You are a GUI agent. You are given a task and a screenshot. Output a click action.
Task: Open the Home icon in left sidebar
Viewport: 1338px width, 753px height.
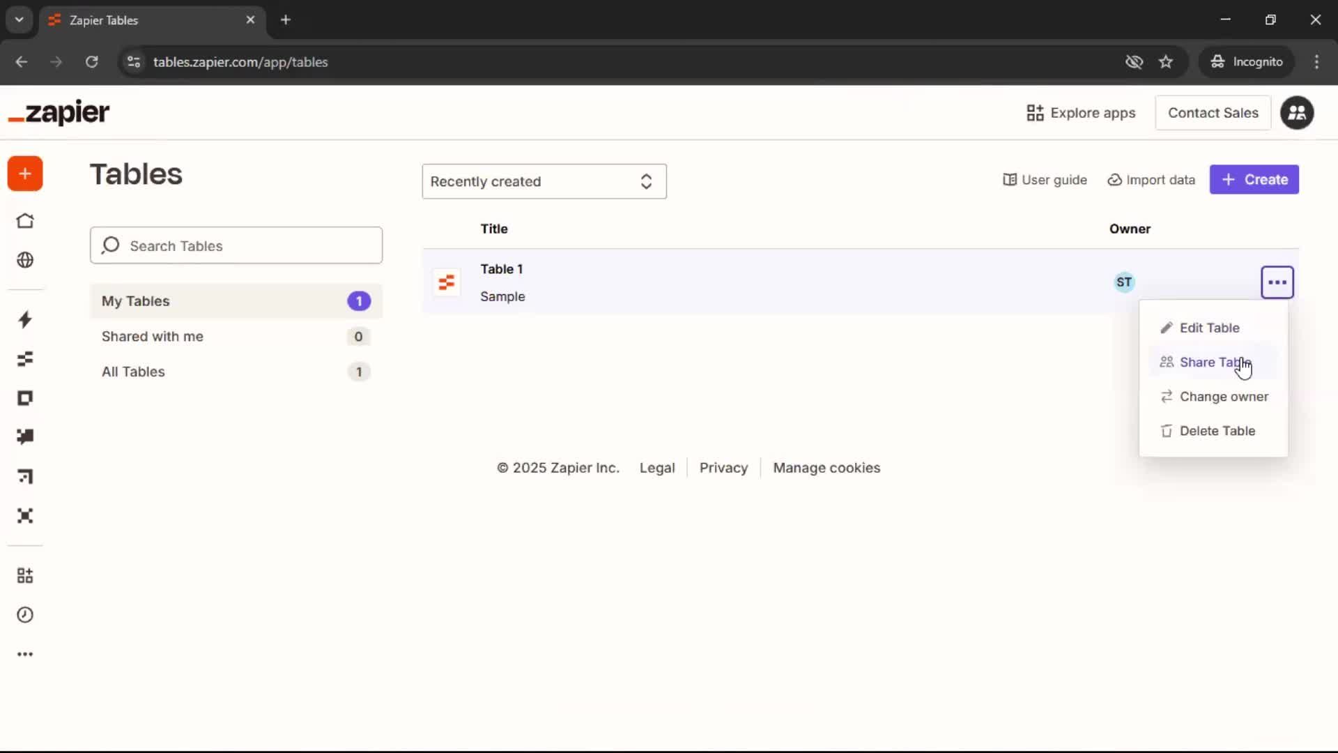click(x=25, y=221)
